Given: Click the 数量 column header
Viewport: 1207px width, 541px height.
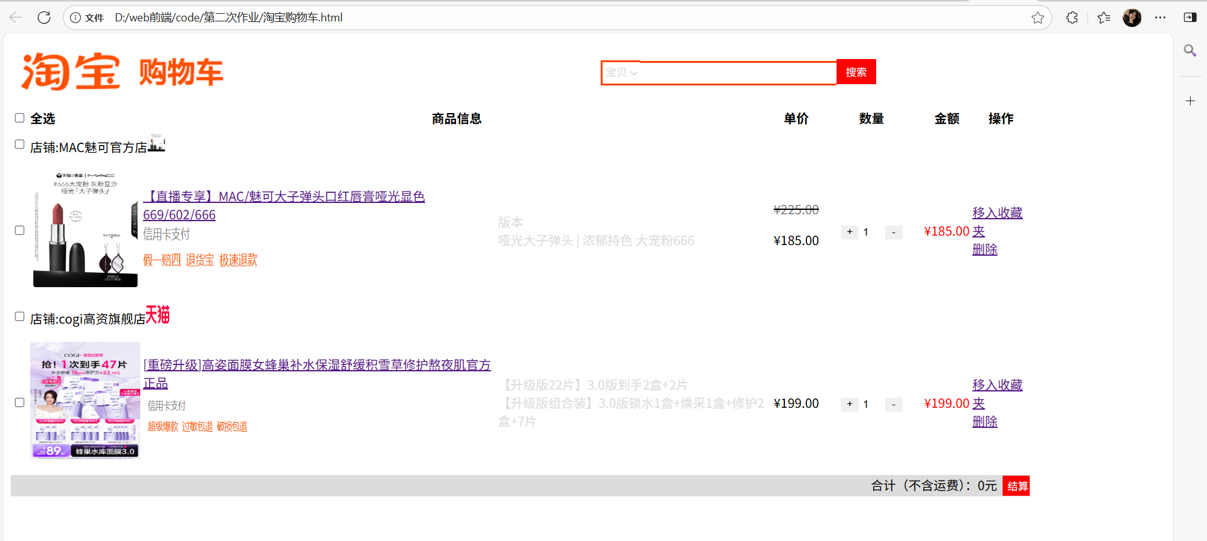Looking at the screenshot, I should click(x=872, y=119).
